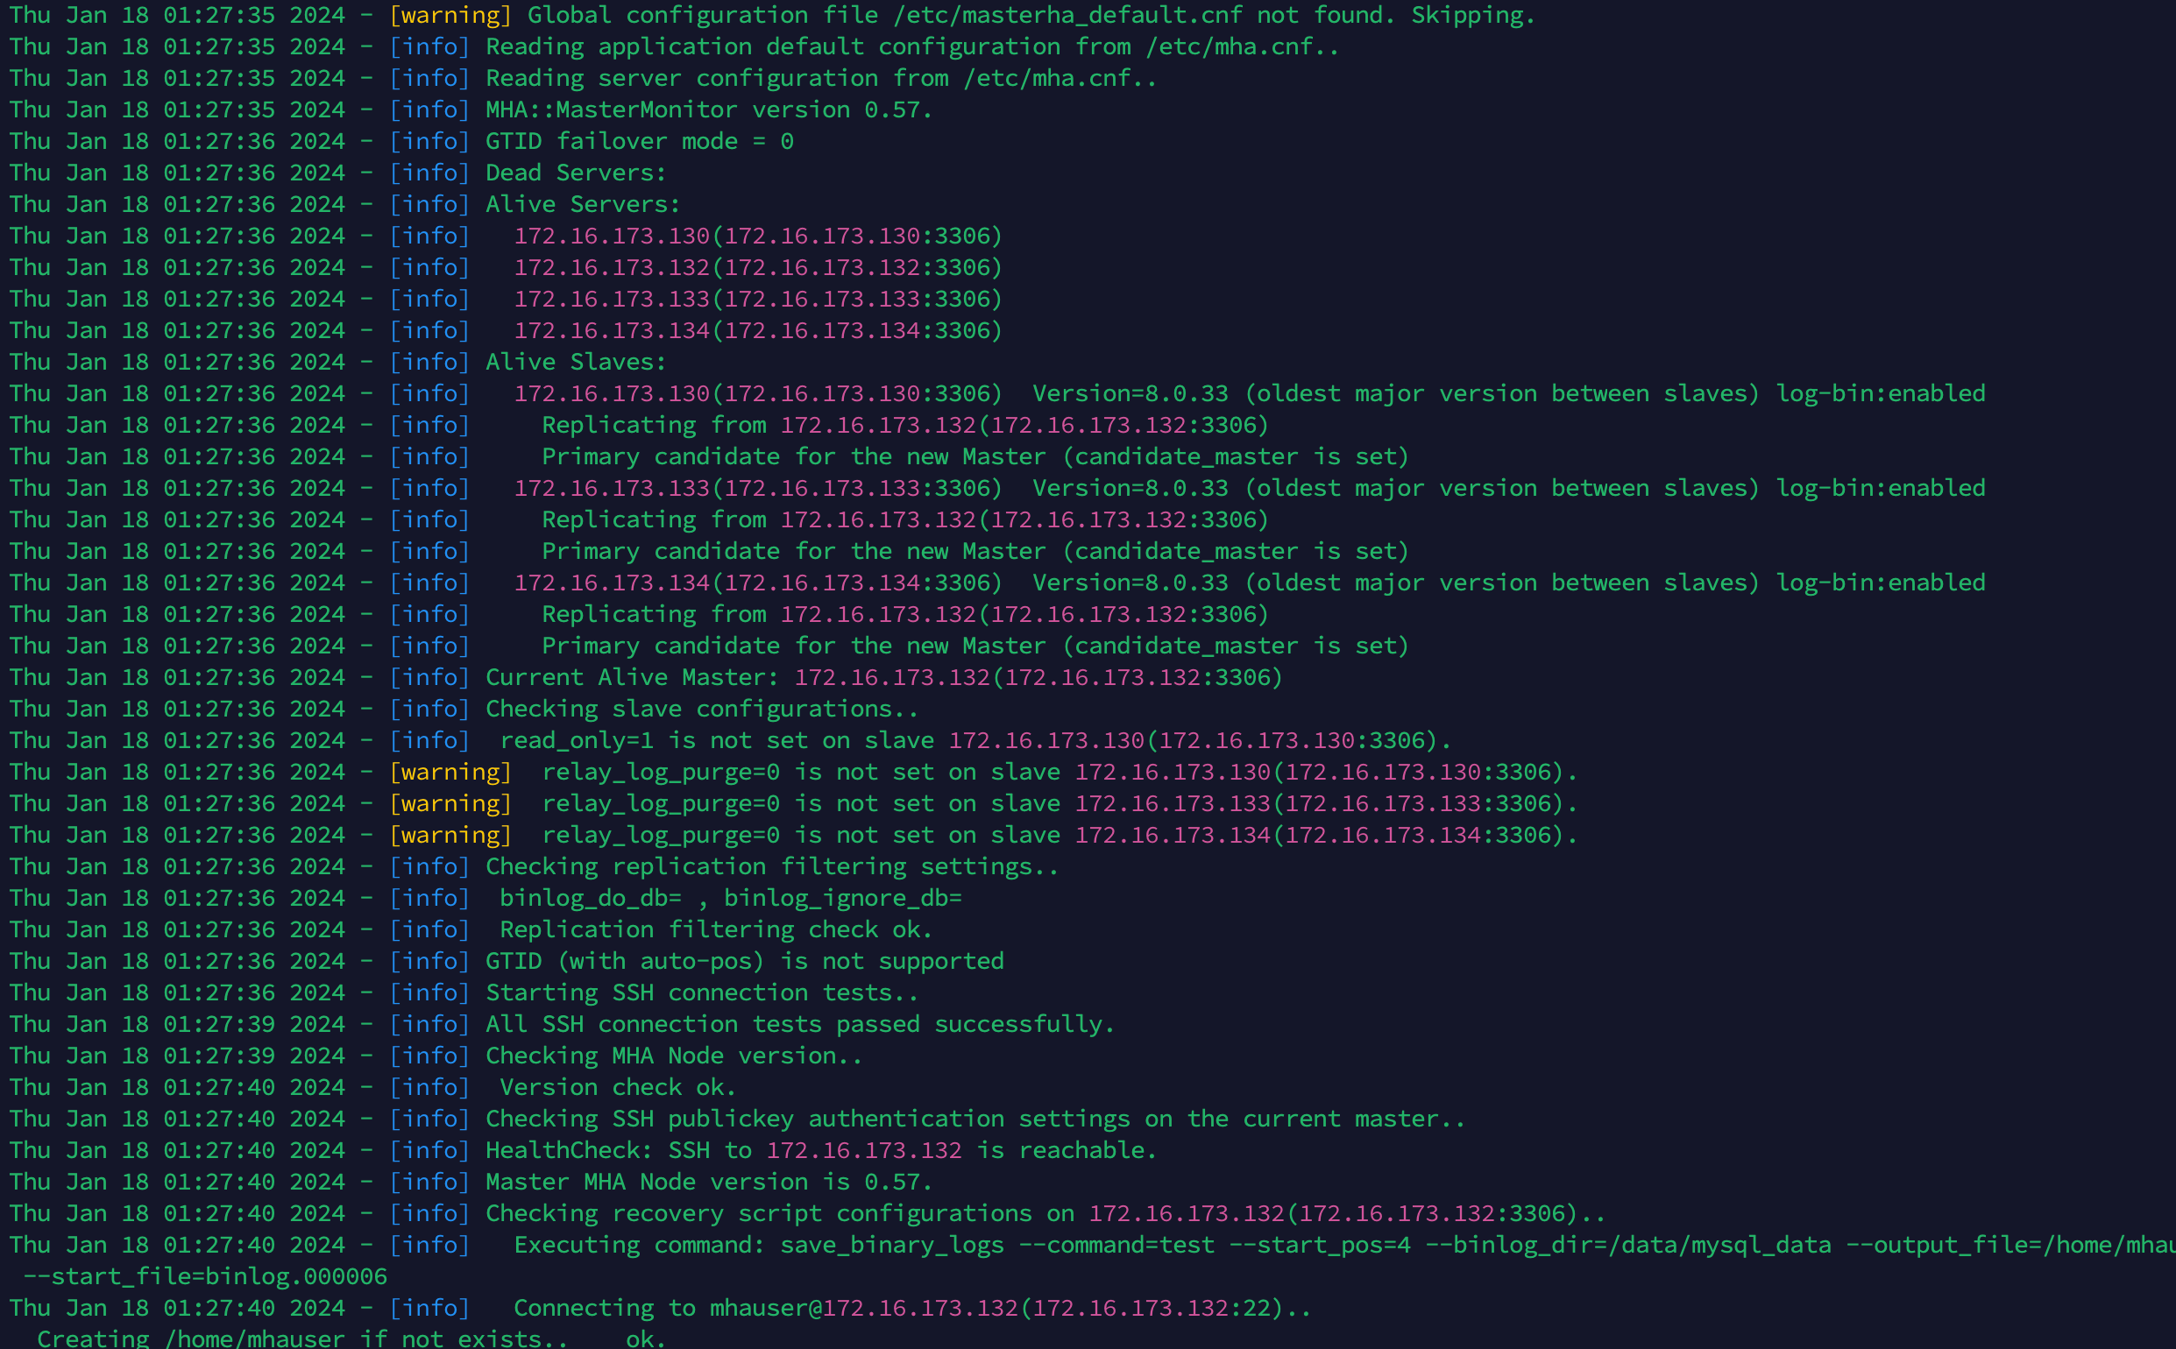The height and width of the screenshot is (1349, 2176).
Task: Click the binlog_do_db= setting text
Action: (x=590, y=899)
